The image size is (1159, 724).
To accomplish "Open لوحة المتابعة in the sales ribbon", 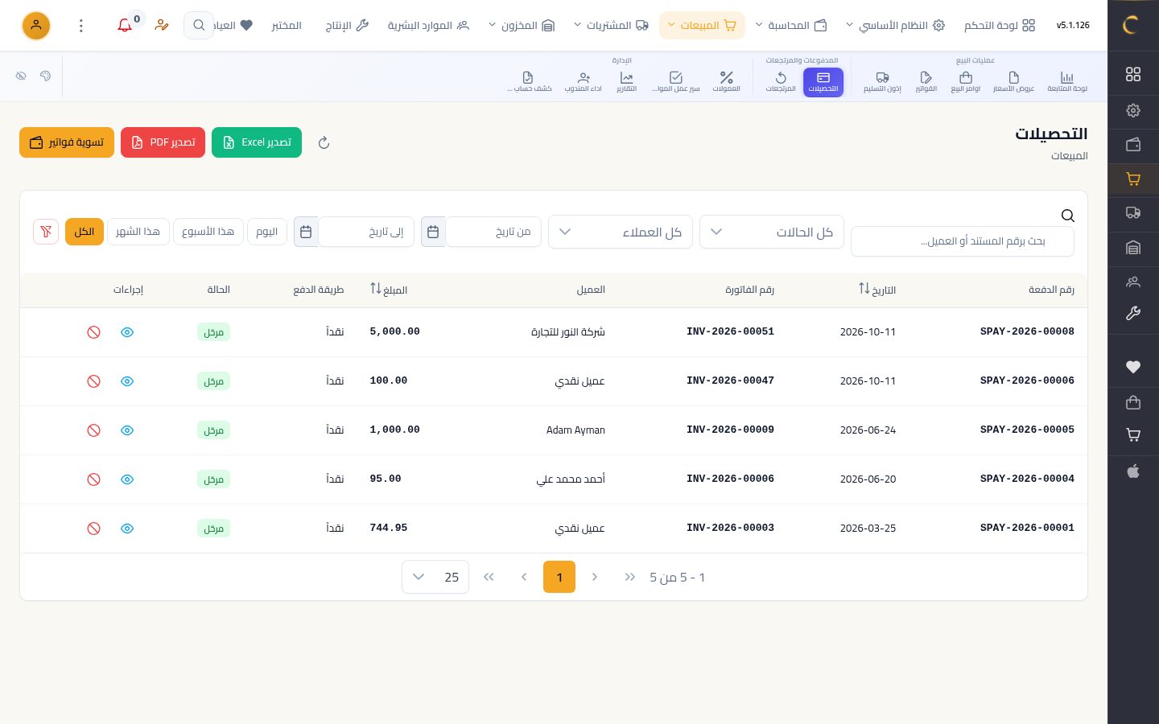I will (x=1066, y=82).
